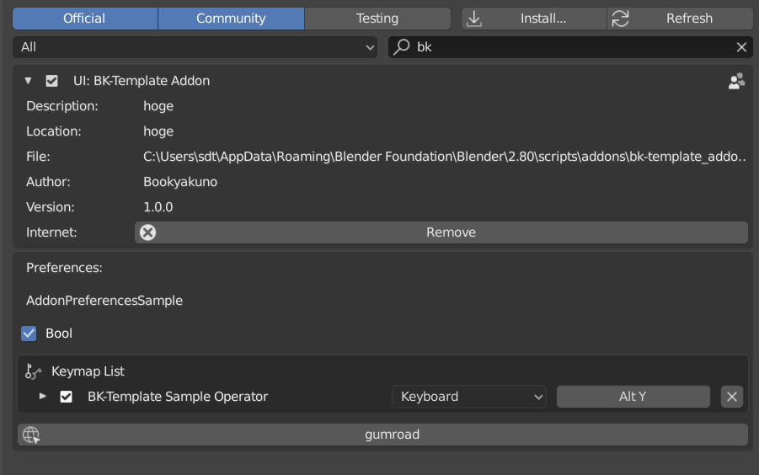The height and width of the screenshot is (475, 759).
Task: Click the Refresh arrows icon
Action: pos(621,19)
